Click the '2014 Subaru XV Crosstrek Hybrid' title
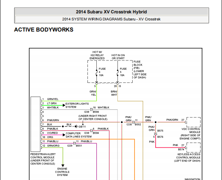 tap(111, 12)
